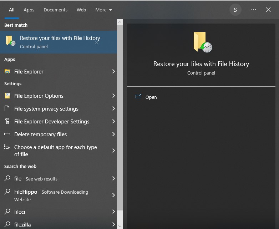The image size is (279, 229).
Task: Remove best match result with small X
Action: [x=96, y=43]
